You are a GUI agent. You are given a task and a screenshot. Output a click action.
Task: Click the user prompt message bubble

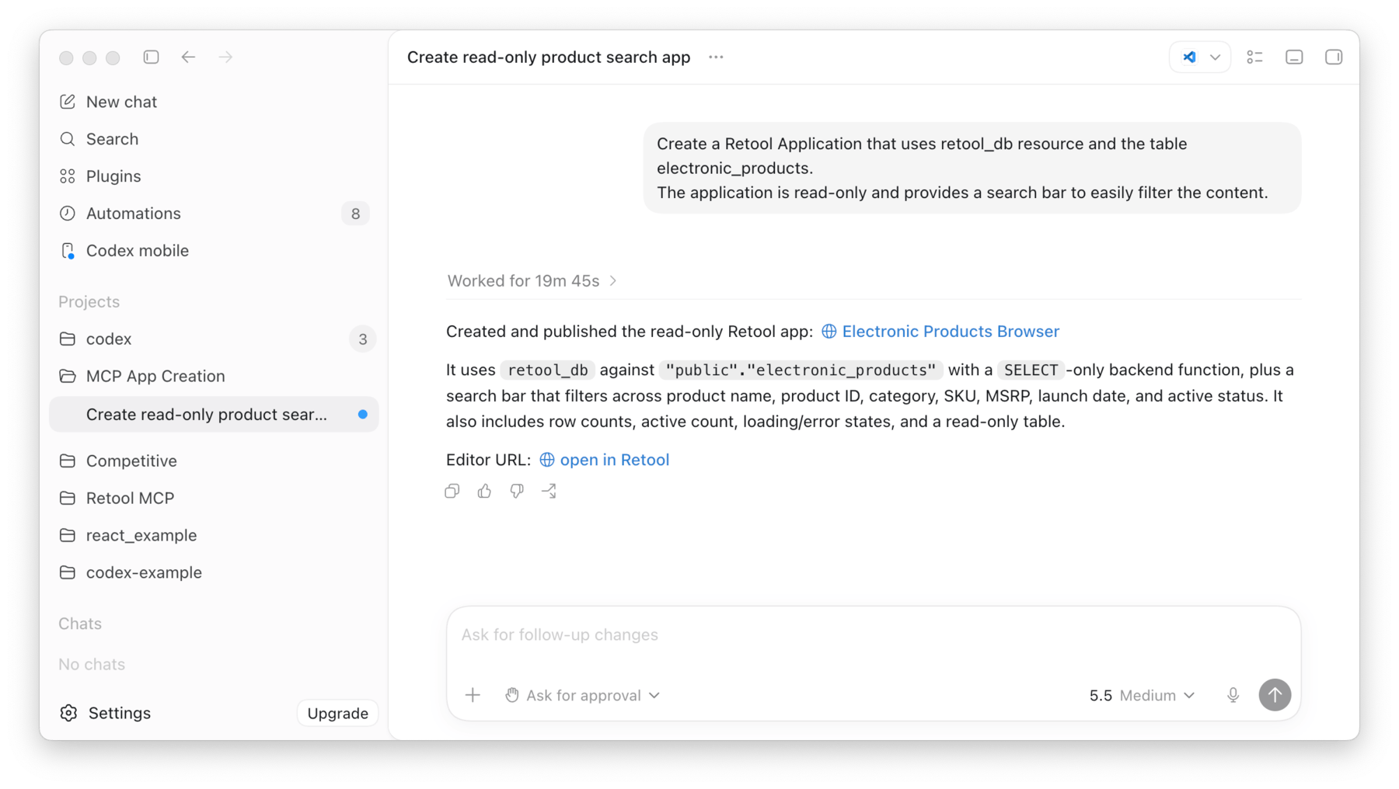click(972, 168)
